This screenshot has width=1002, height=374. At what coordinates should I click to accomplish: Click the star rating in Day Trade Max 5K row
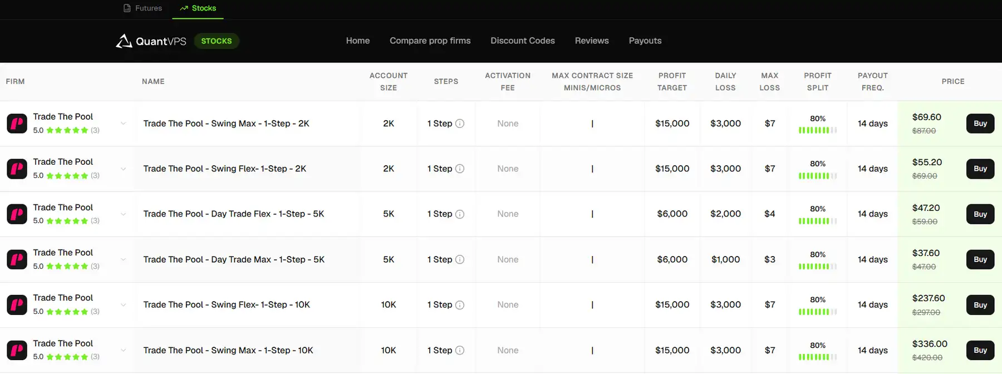tap(67, 266)
